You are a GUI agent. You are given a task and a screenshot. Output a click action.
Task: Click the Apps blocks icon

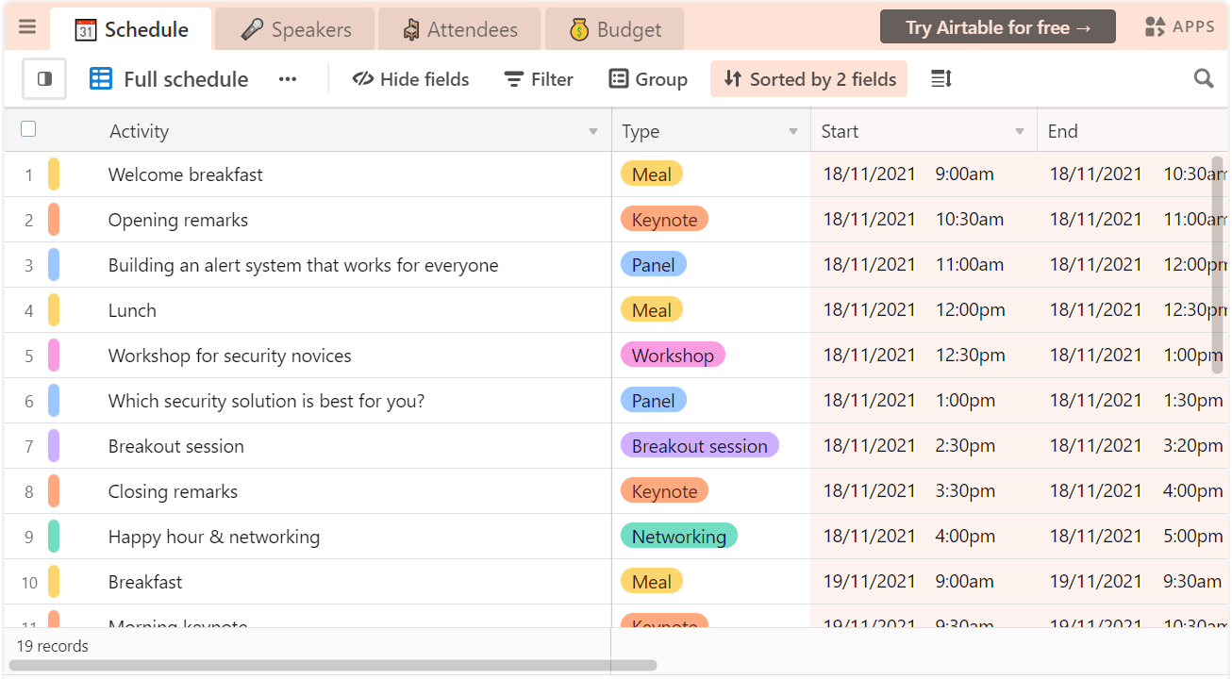pos(1155,26)
